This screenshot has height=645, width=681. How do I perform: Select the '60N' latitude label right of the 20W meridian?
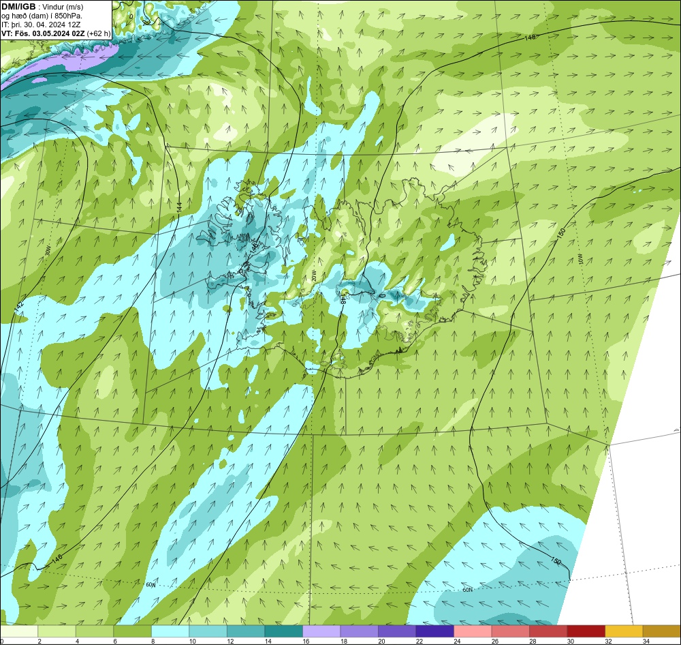click(467, 590)
